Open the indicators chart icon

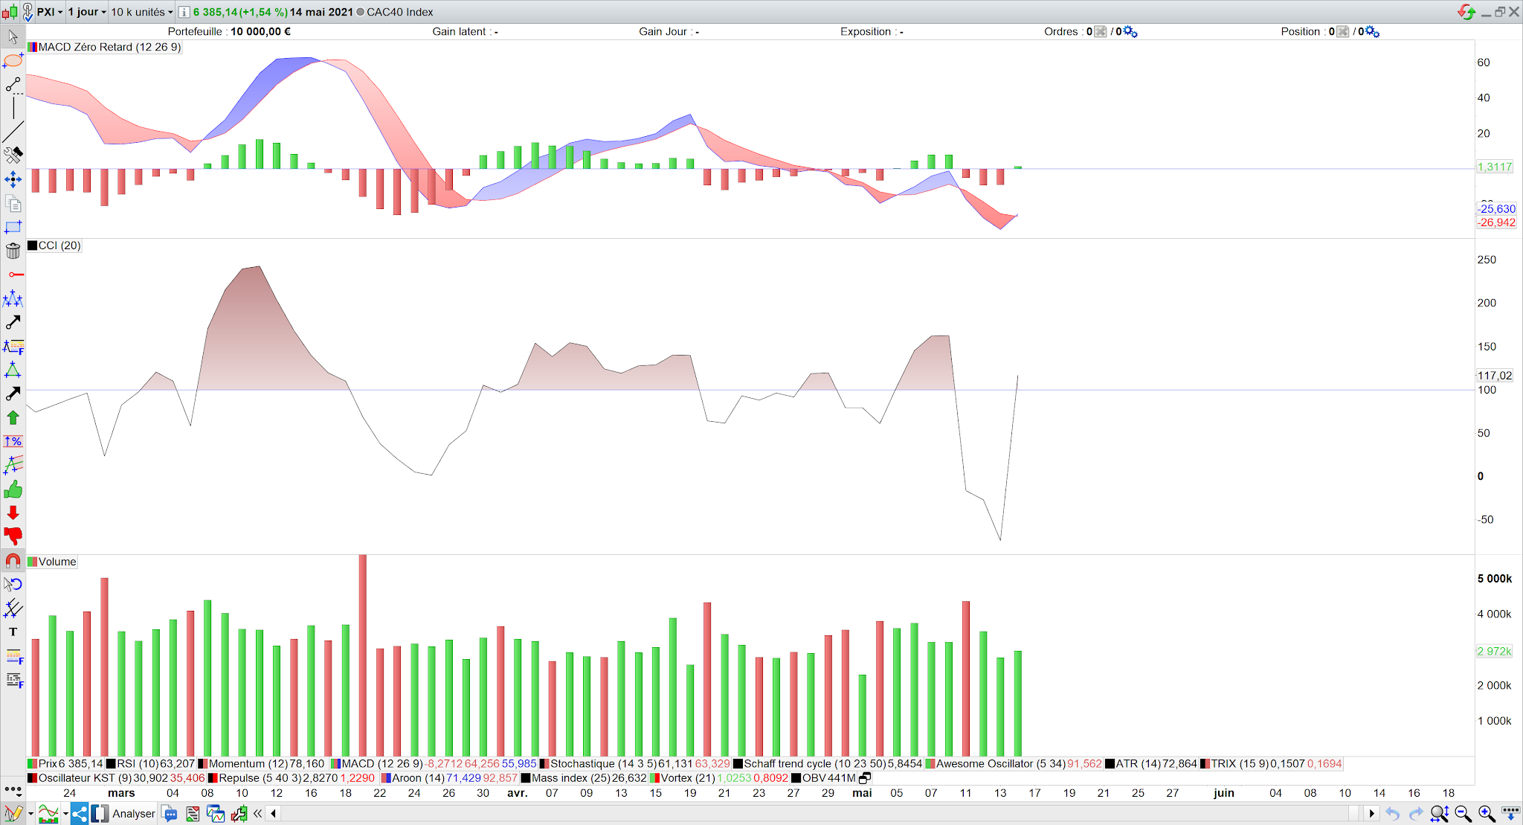click(x=48, y=814)
